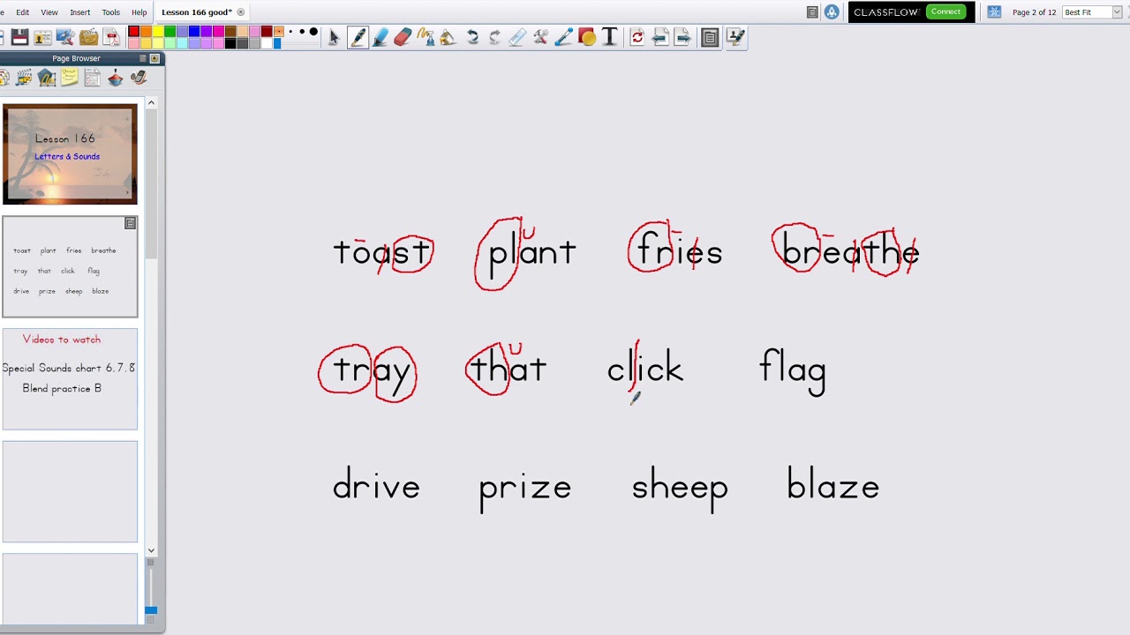1130x635 pixels.
Task: Click the ClassFlow Connect button
Action: pos(945,12)
